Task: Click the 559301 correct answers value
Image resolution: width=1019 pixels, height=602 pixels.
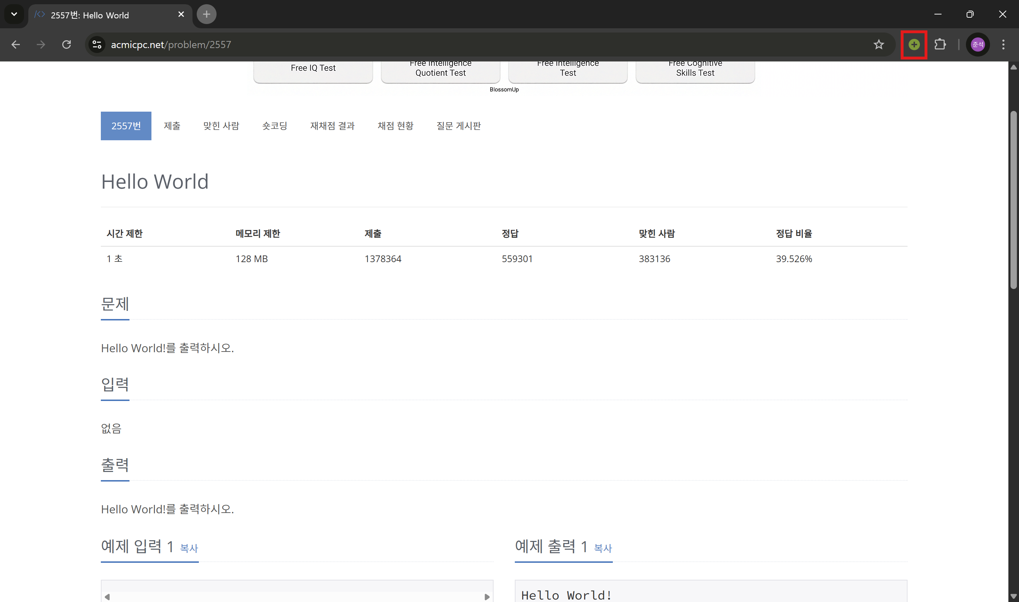Action: coord(517,259)
